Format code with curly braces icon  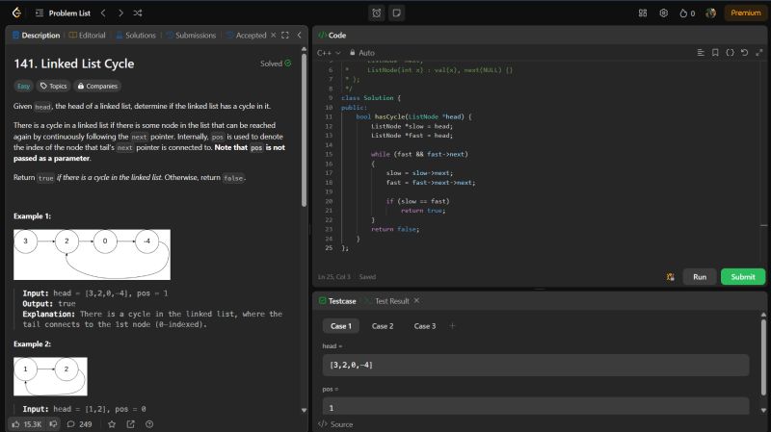(x=730, y=52)
